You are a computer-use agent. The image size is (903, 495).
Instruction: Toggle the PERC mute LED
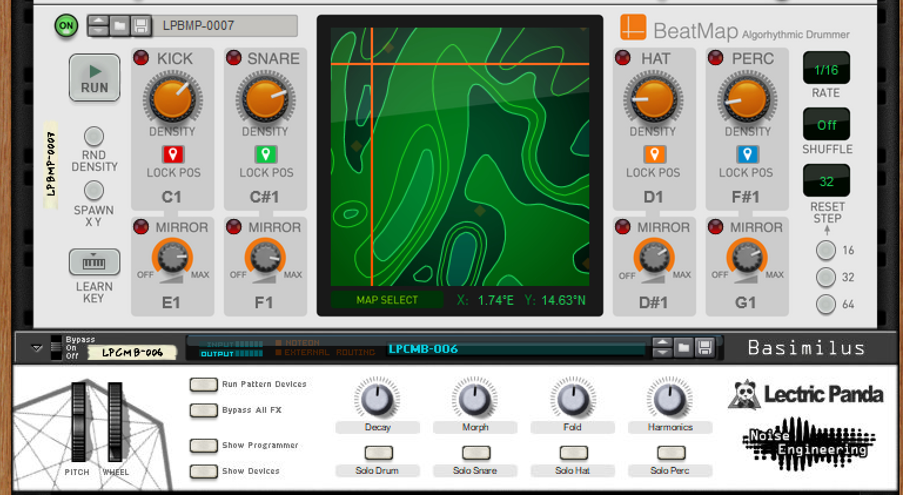point(716,58)
